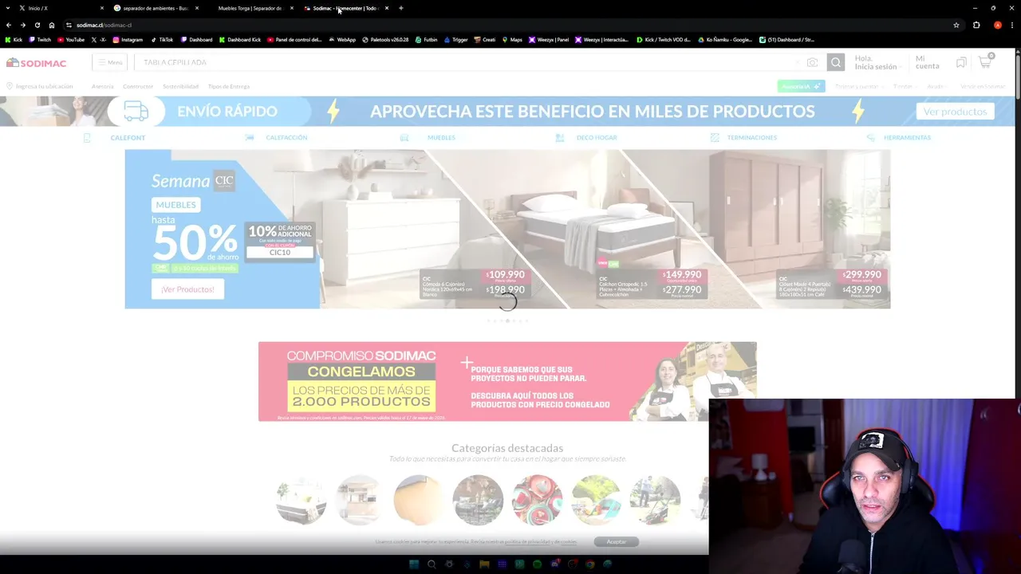Open the patio furniture category circle

click(478, 500)
